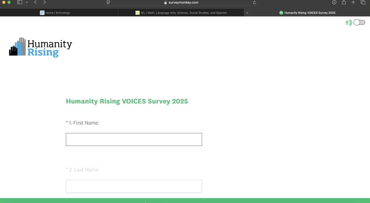Click the surveymonkey.com address bar

(181, 3)
